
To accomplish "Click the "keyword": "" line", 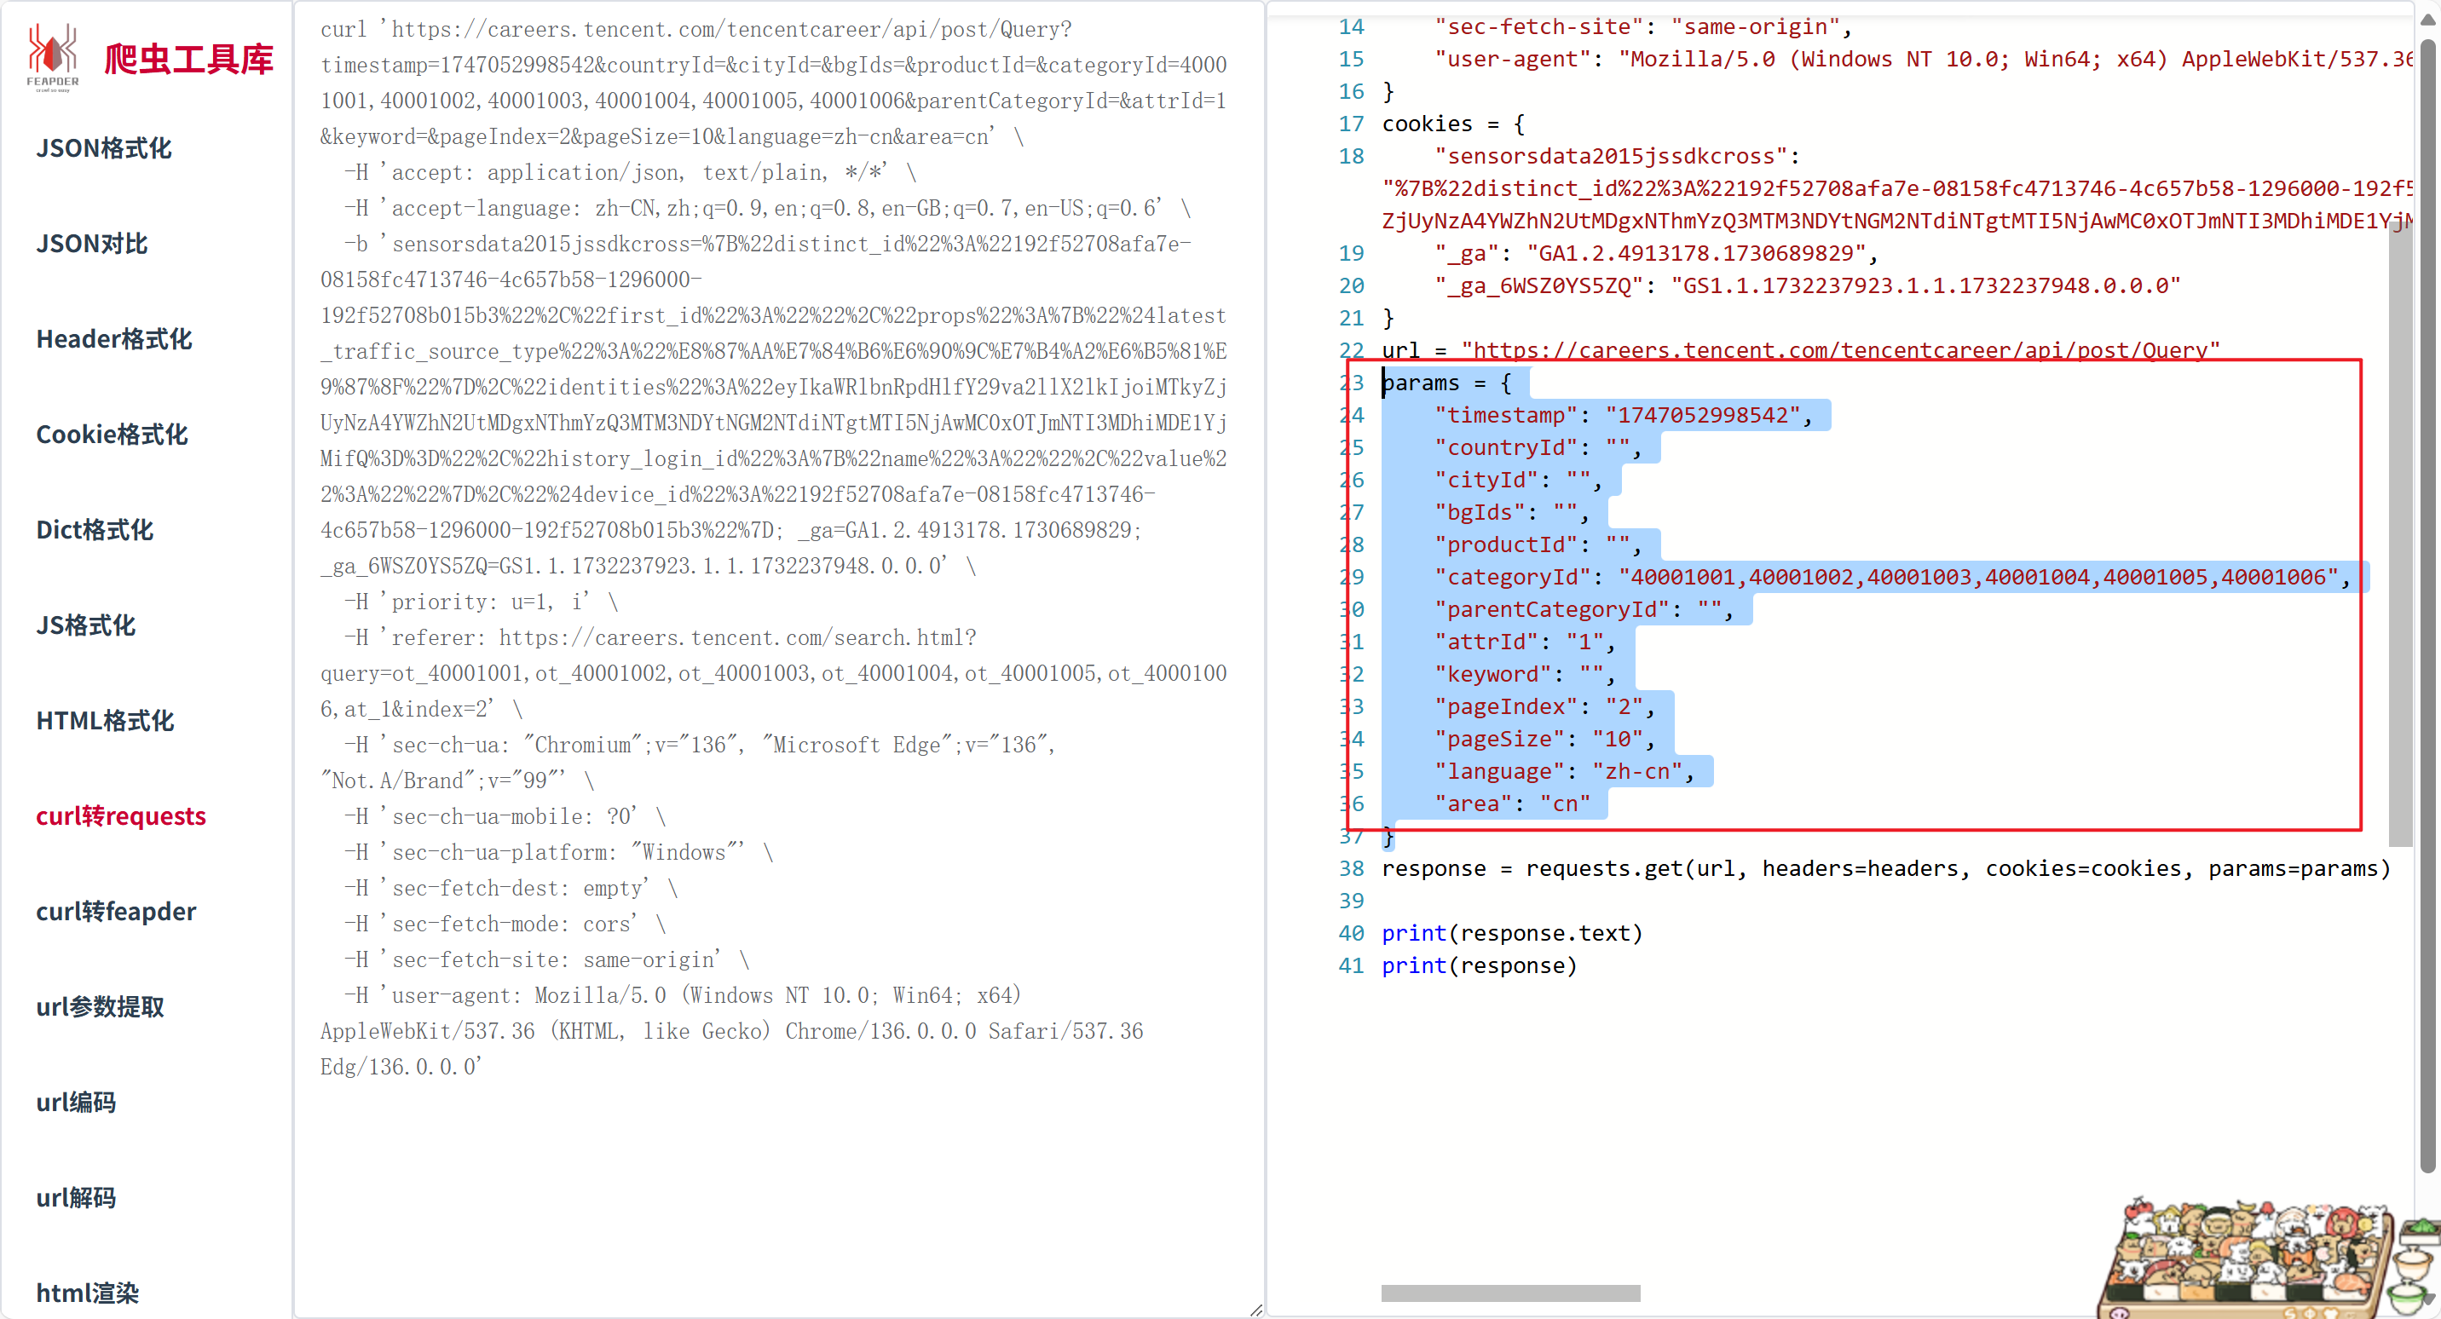I will click(1524, 674).
